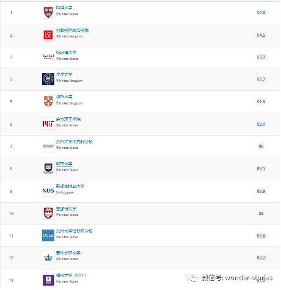Viewport: 281px width, 290px height.
Task: Select the Cambridge University shield logo
Action: [x=48, y=101]
